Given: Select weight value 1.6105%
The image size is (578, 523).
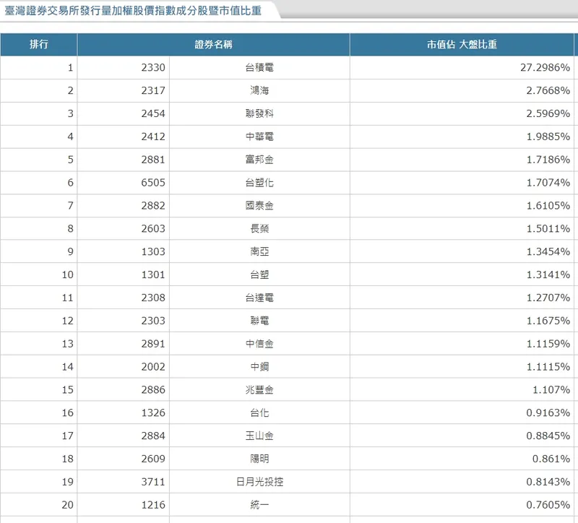Looking at the screenshot, I should pyautogui.click(x=548, y=205).
